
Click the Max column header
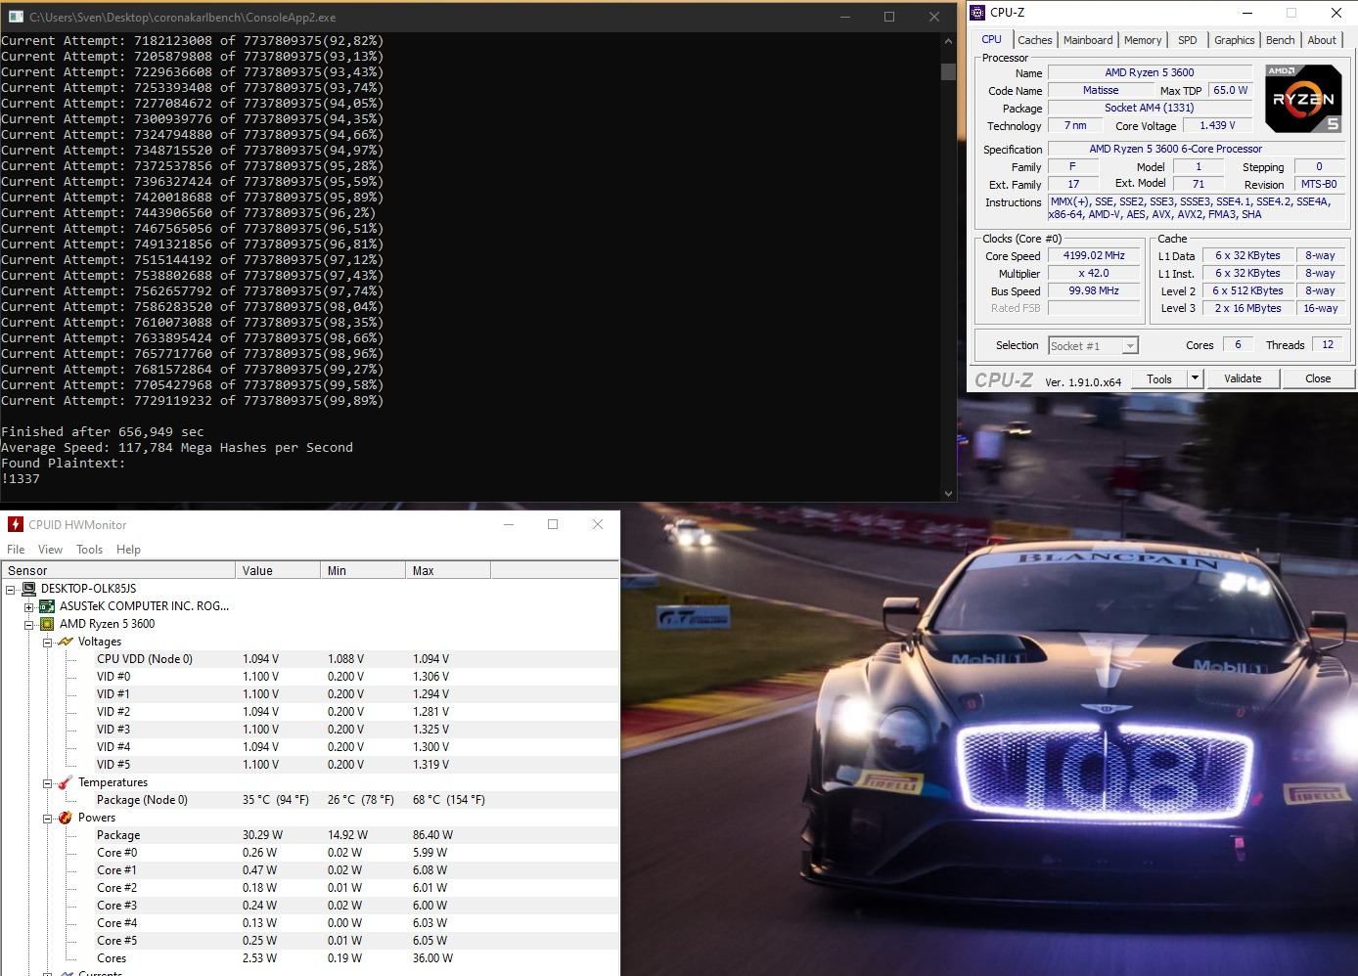point(448,570)
